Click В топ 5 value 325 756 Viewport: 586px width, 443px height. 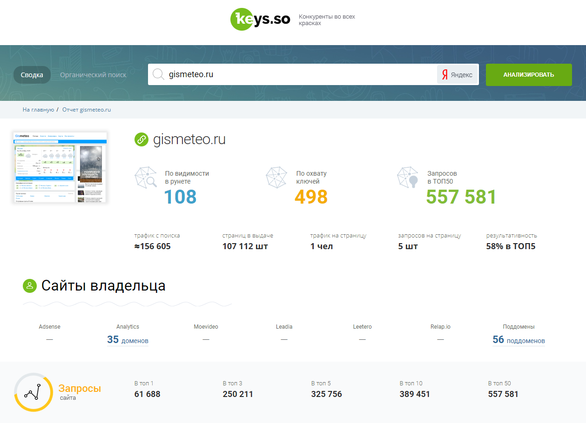[327, 394]
